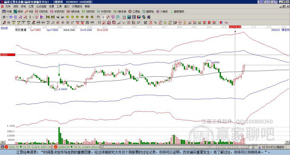Click the 6.8825 red price tag
Image resolution: width=290 pixels, height=155 pixels.
pos(7,55)
